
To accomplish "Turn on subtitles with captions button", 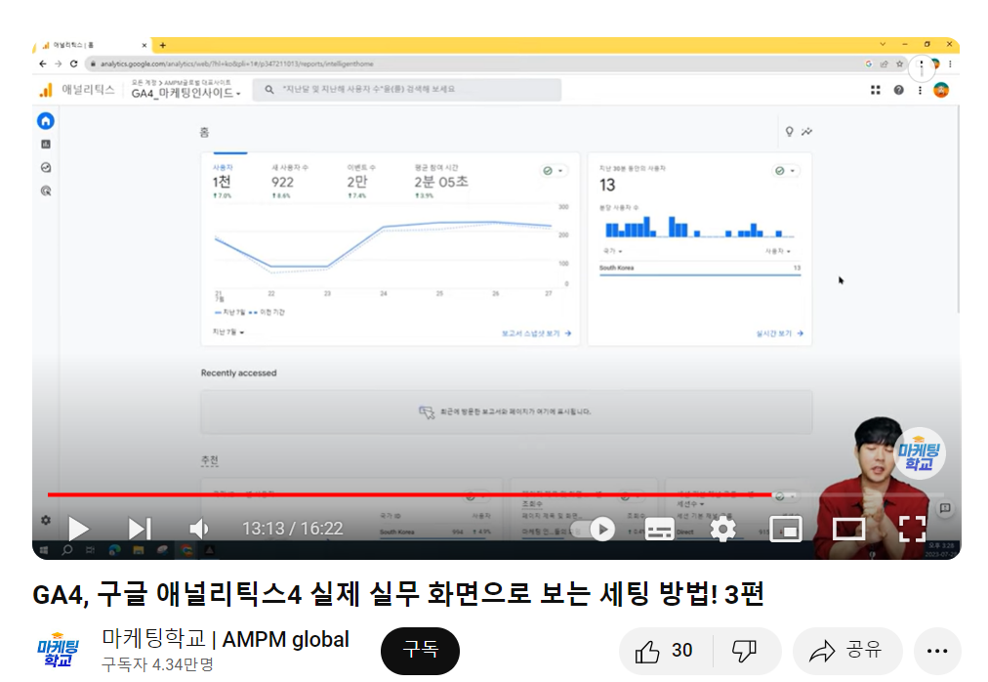I will 660,529.
